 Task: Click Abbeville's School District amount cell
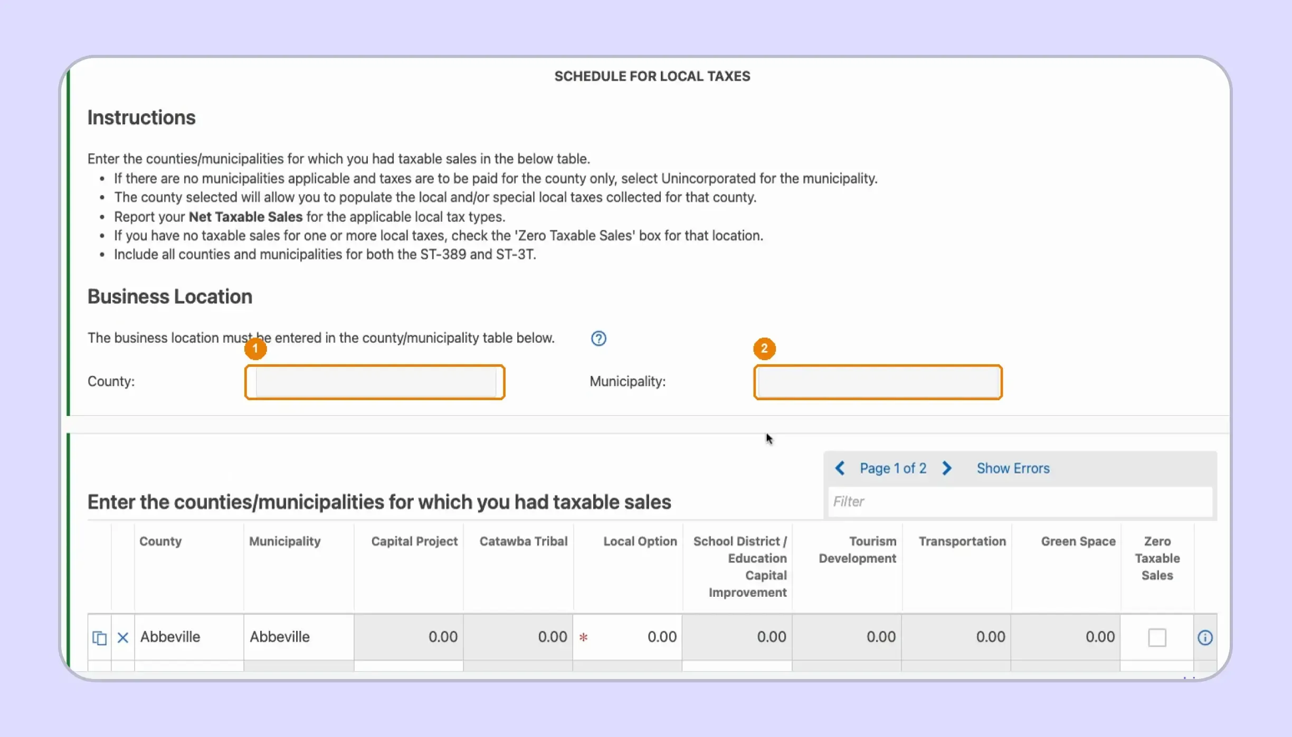[x=737, y=637]
